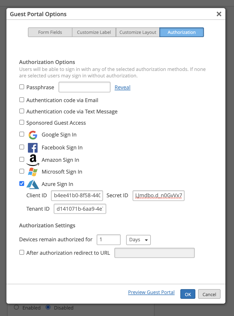Open the Days duration unit dropdown
Image resolution: width=234 pixels, height=316 pixels.
pos(138,240)
